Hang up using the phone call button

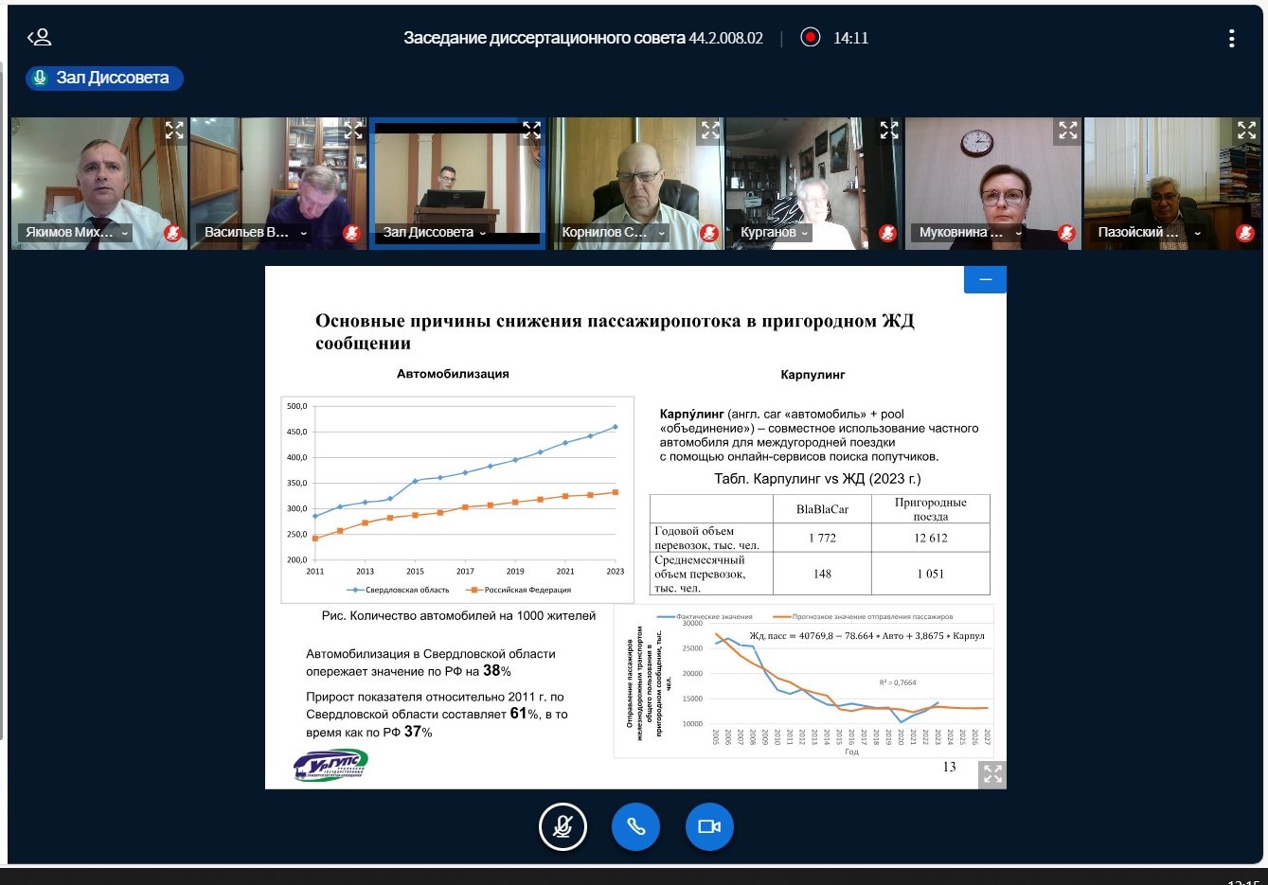(635, 826)
